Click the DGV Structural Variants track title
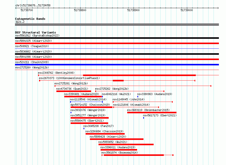This screenshot has height=165, width=226. click(36, 32)
